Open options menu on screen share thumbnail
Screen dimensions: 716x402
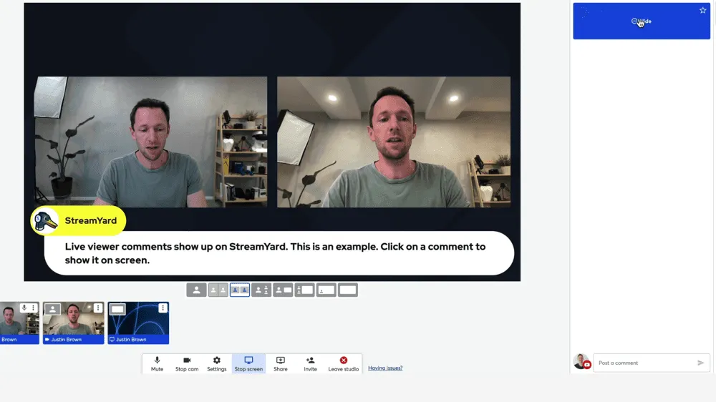coord(163,308)
